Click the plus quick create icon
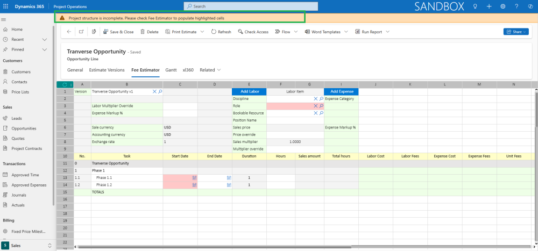 point(489,6)
